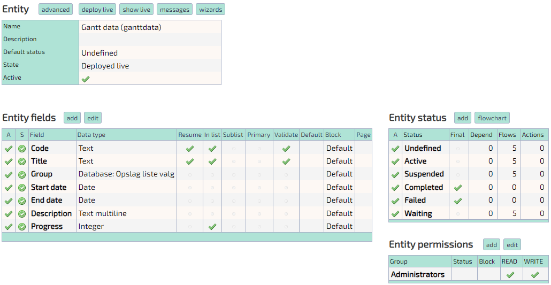Click the active checkmark beside Undefined status
The image size is (551, 285).
395,149
